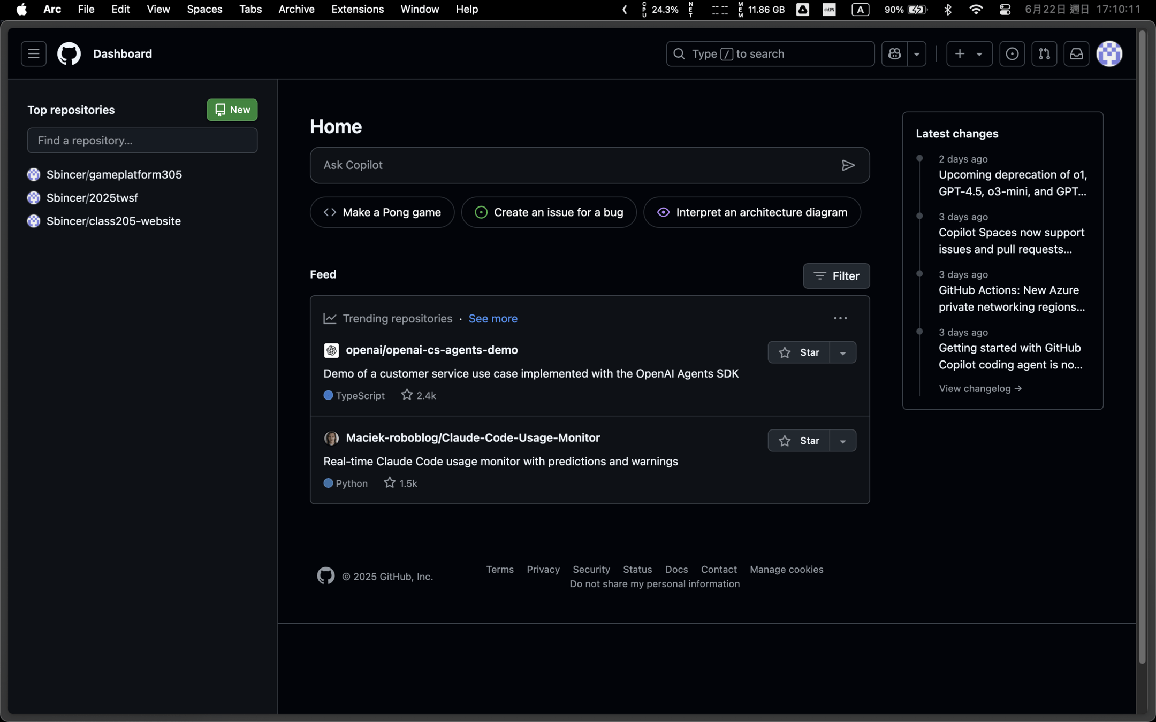The image size is (1156, 722).
Task: Open the Issues icon in header
Action: click(1011, 53)
